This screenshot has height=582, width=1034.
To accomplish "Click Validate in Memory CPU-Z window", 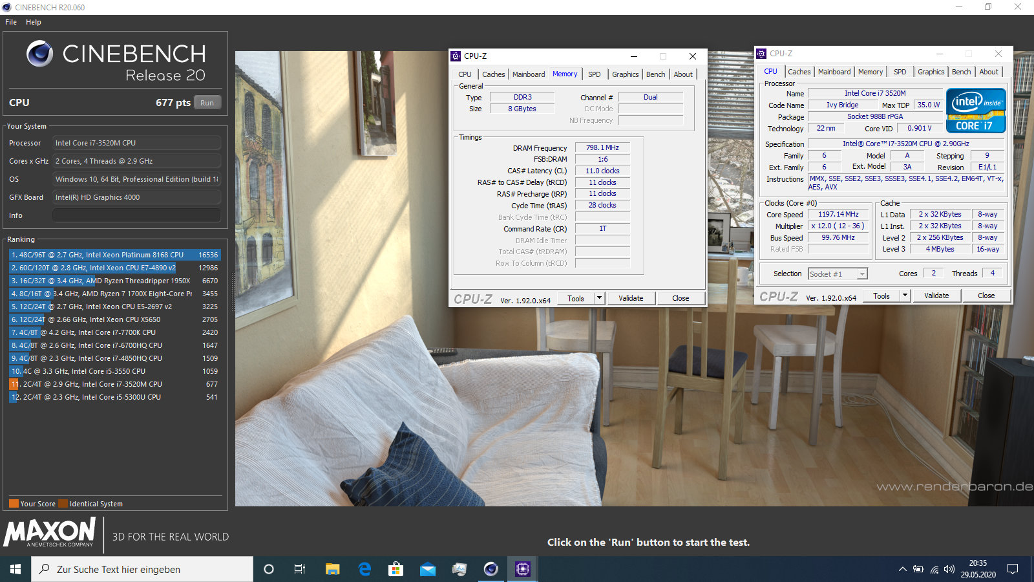I will pos(631,298).
